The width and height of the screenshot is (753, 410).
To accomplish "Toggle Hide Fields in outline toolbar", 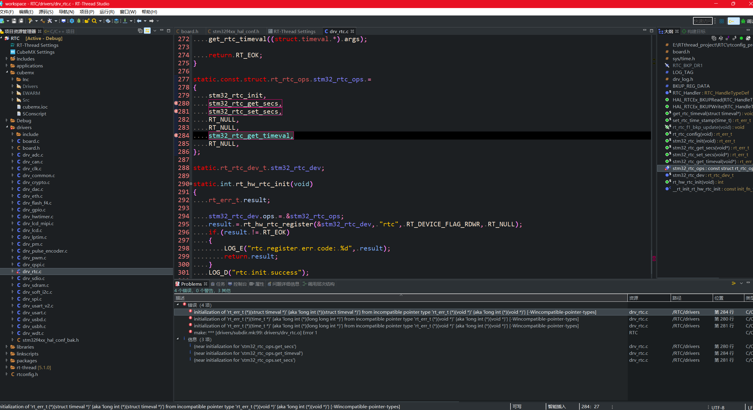I will coord(728,38).
